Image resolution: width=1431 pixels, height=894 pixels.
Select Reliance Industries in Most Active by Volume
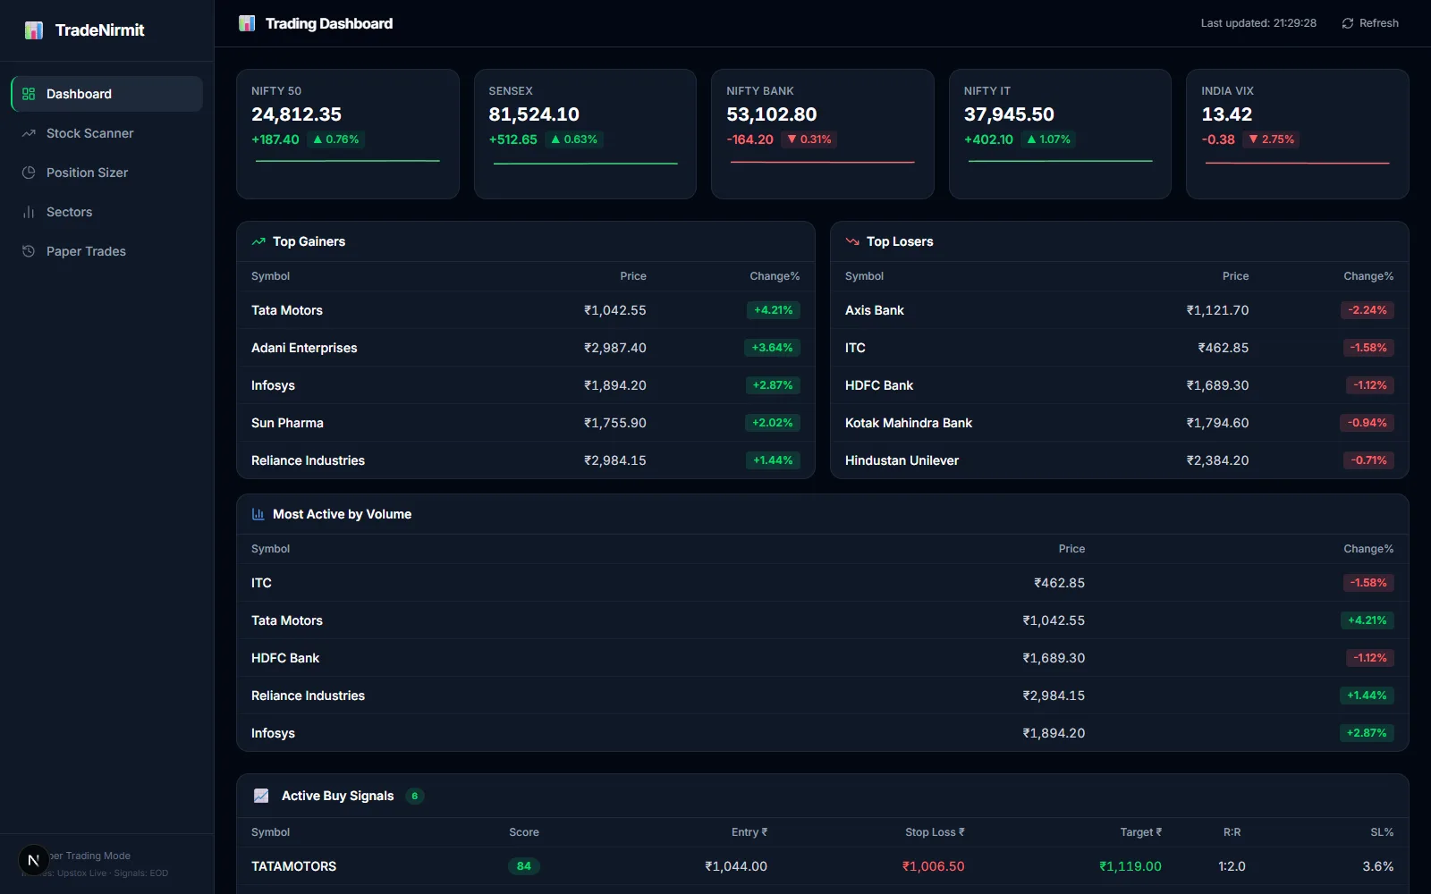click(x=823, y=696)
